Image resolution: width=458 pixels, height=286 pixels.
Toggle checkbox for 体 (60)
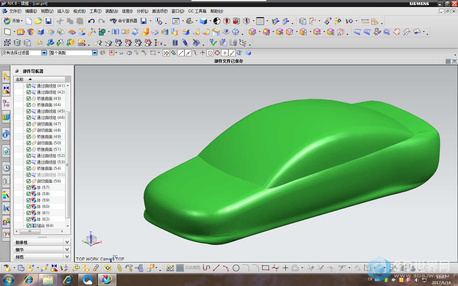29,207
